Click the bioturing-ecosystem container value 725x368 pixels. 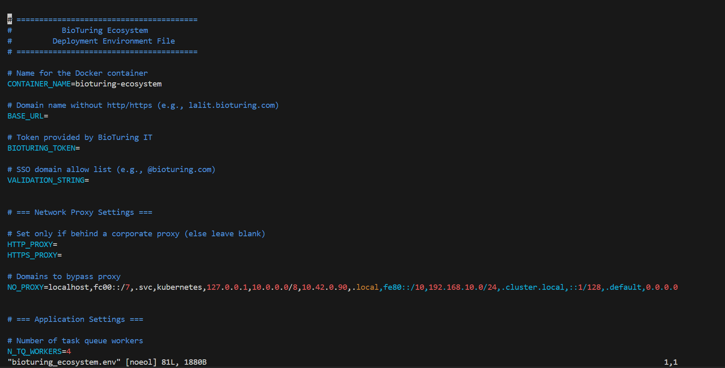[x=118, y=84]
